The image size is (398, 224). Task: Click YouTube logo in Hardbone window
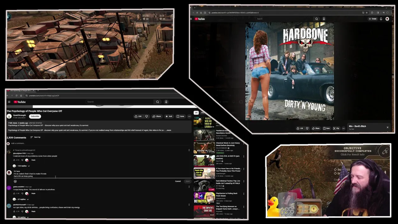click(200, 19)
